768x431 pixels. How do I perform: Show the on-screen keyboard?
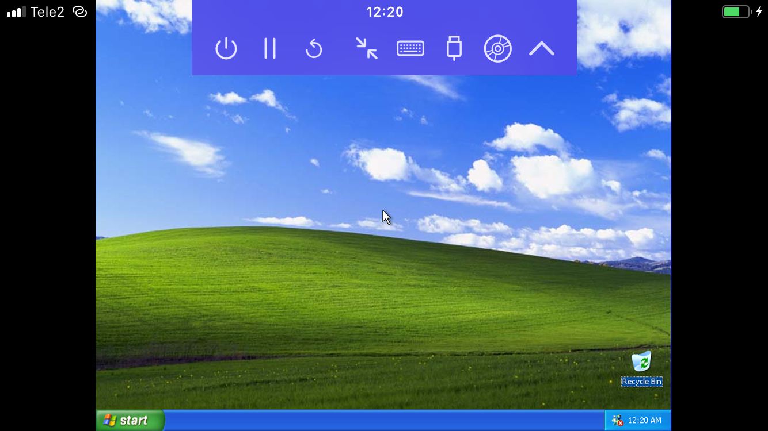pos(410,49)
